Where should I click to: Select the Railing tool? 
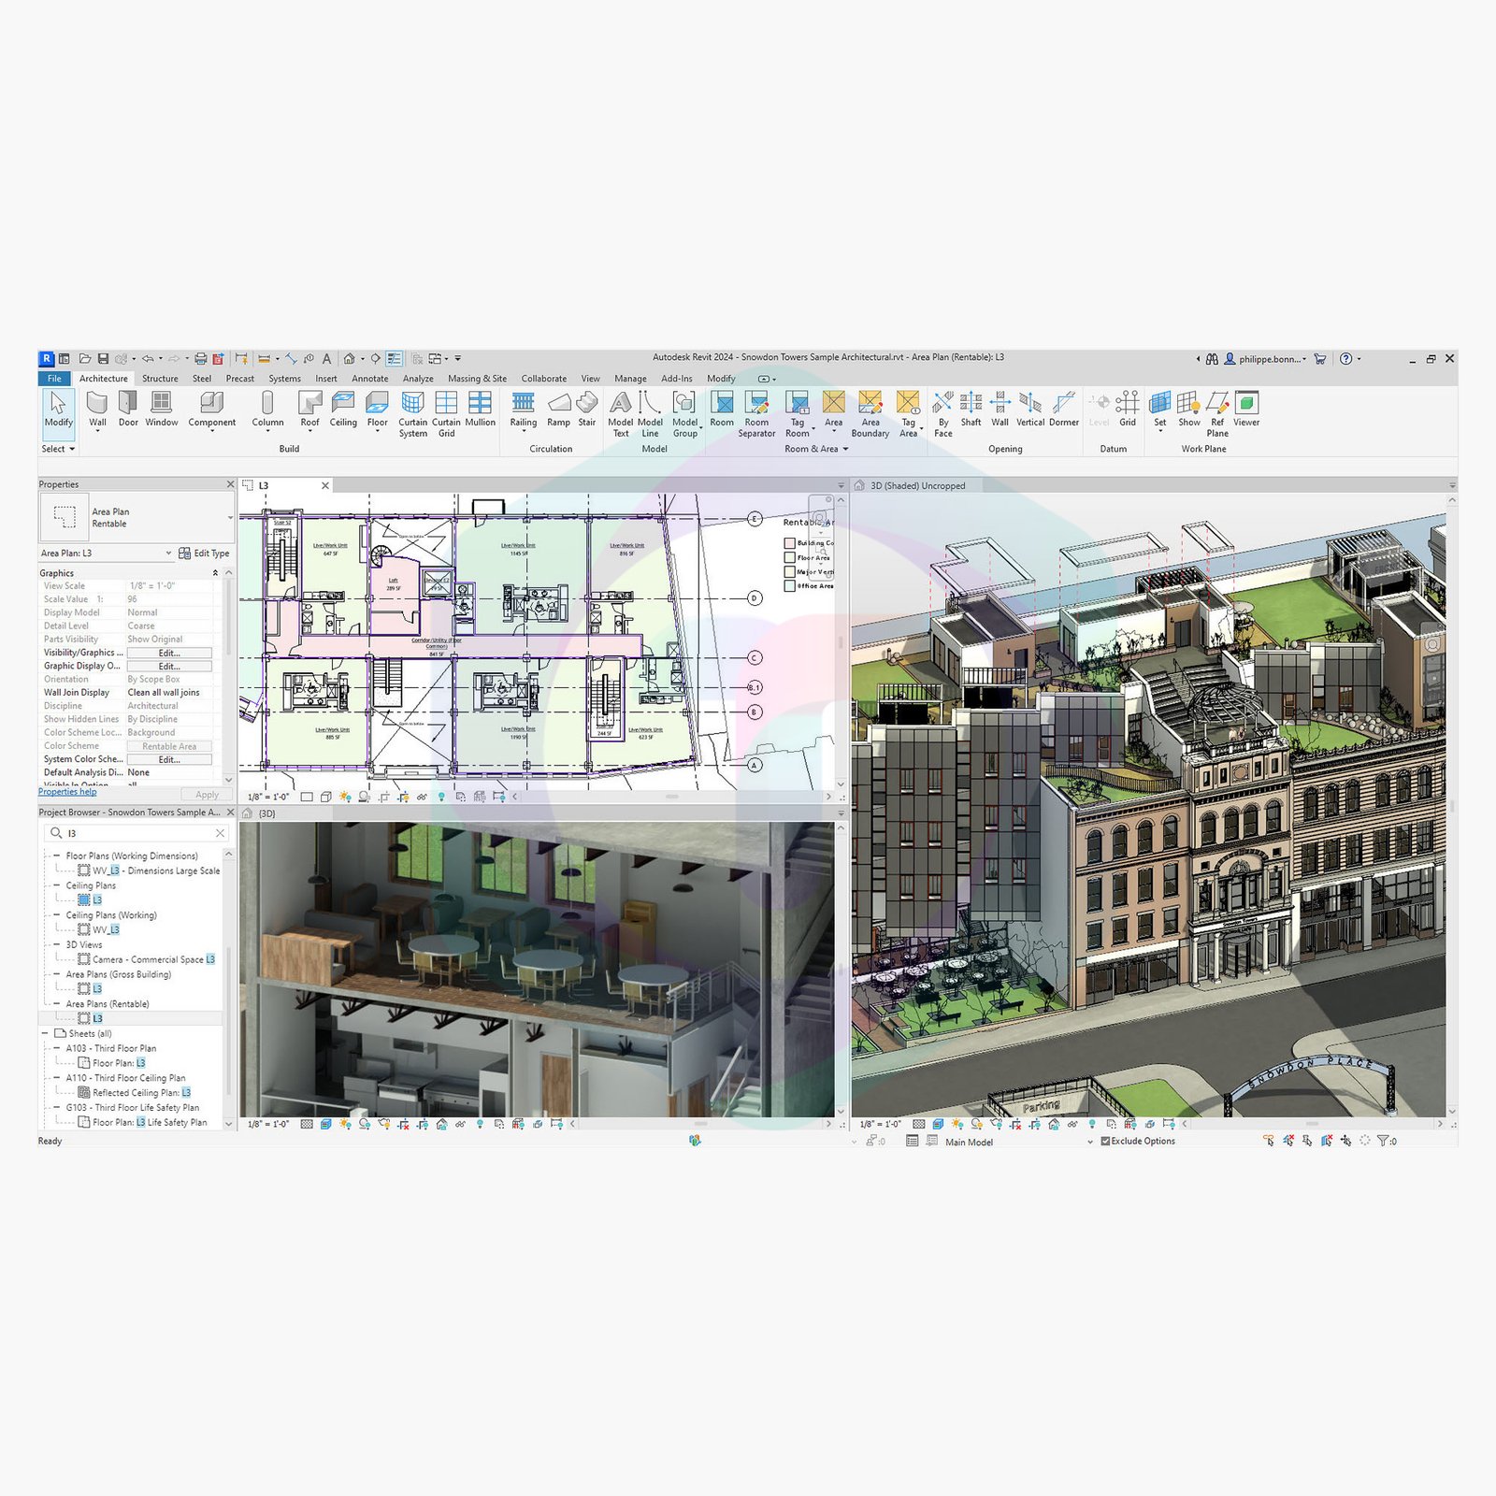point(524,410)
